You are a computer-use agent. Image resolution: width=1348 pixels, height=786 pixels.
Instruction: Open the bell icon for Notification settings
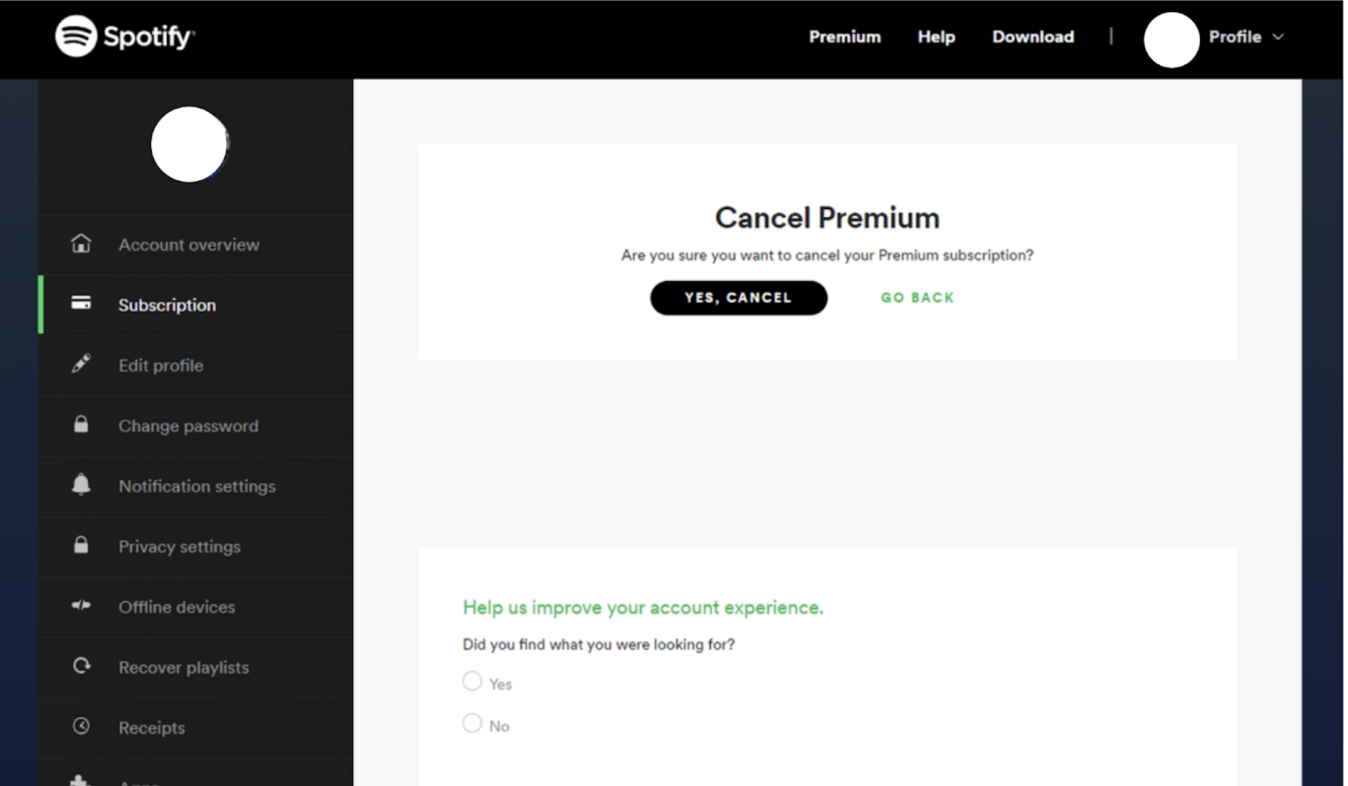[81, 484]
